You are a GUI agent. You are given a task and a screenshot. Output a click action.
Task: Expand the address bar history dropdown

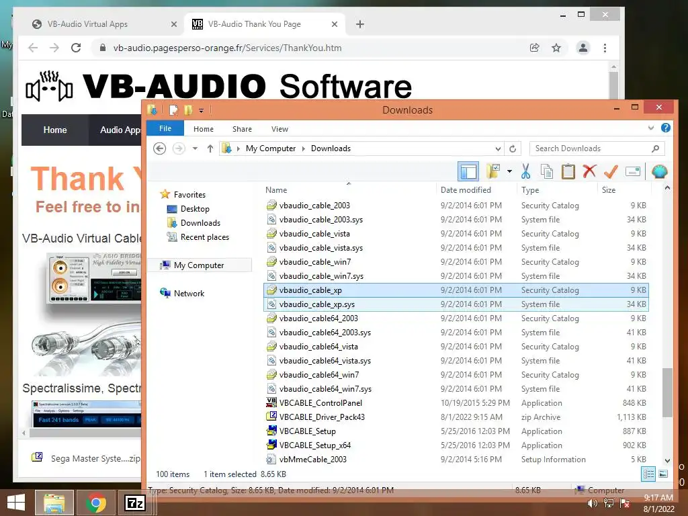[x=498, y=148]
